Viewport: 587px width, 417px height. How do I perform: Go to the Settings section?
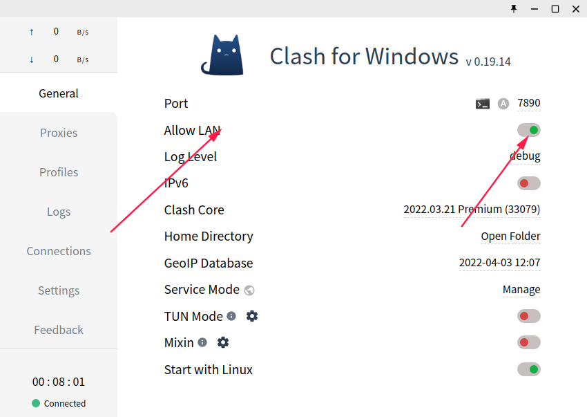coord(59,290)
